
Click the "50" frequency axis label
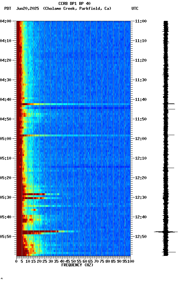coord(73,261)
